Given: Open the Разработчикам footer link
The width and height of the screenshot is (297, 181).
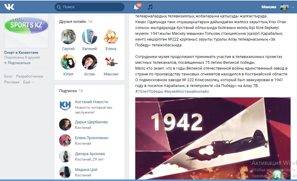Looking at the screenshot, I should pyautogui.click(x=30, y=76).
